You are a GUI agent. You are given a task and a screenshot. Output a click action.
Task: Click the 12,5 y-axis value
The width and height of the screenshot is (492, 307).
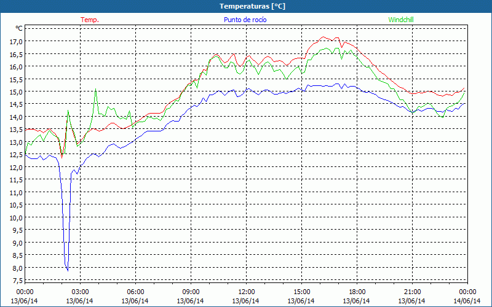click(17, 155)
